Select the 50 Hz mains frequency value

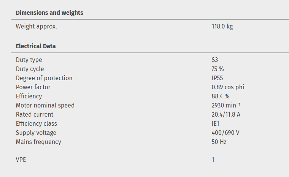[x=219, y=142]
